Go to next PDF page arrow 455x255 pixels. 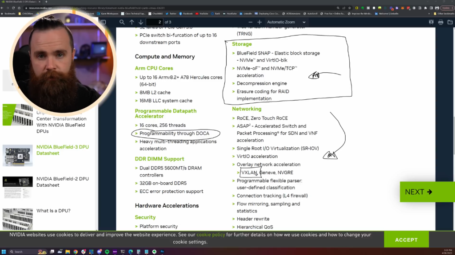coord(141,22)
